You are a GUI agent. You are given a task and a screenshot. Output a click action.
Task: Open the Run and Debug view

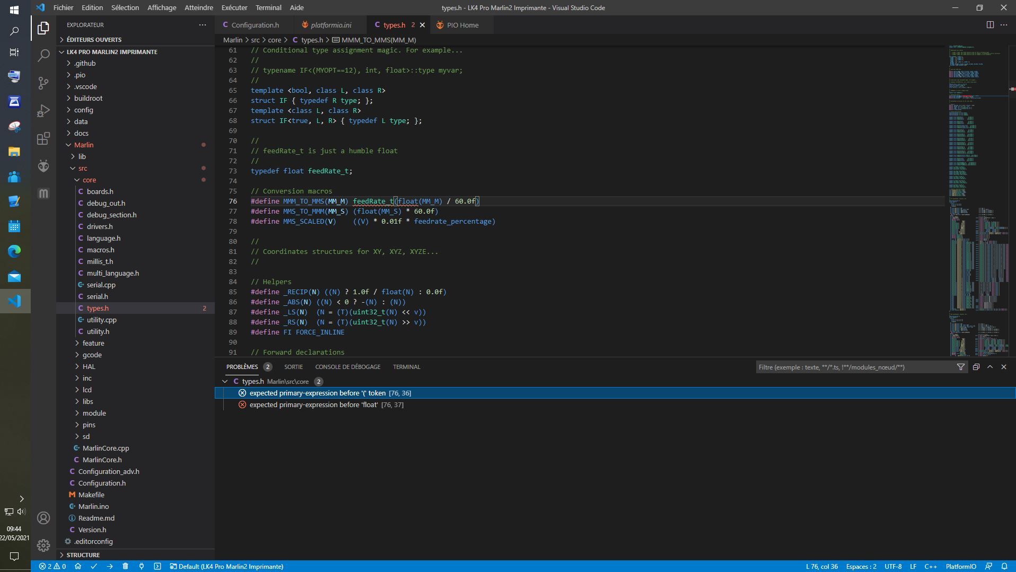click(43, 111)
